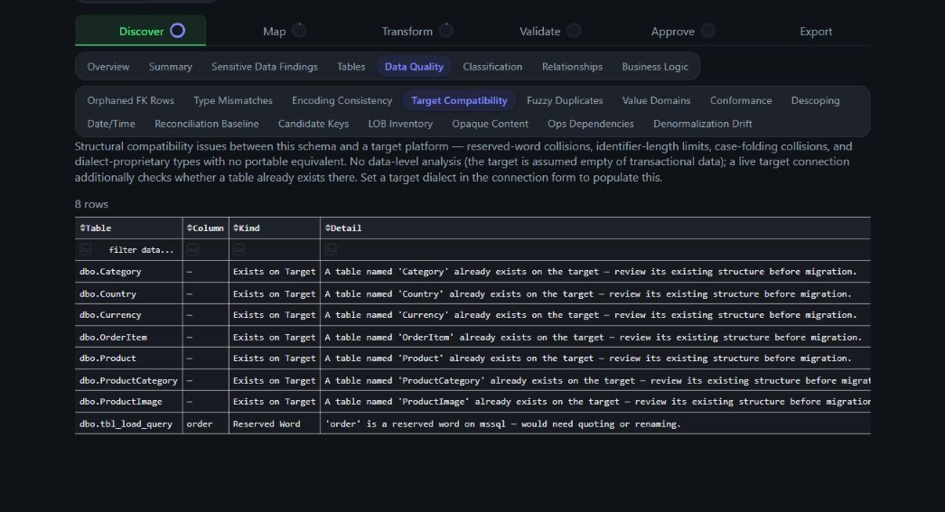Sort the grid by the Kind column
Screen dimensions: 945x512
237,228
